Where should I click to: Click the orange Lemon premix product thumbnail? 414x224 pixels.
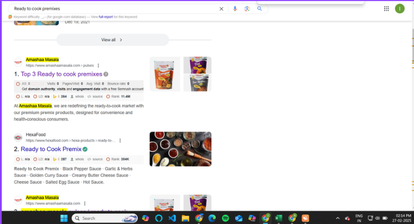pyautogui.click(x=165, y=74)
